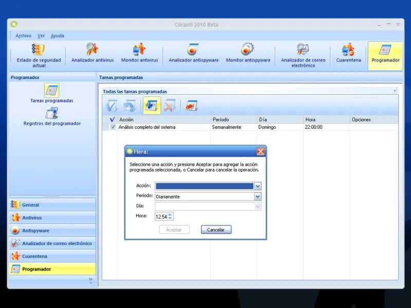Open Estado de seguridad actual view
The image size is (411, 308).
pos(39,55)
